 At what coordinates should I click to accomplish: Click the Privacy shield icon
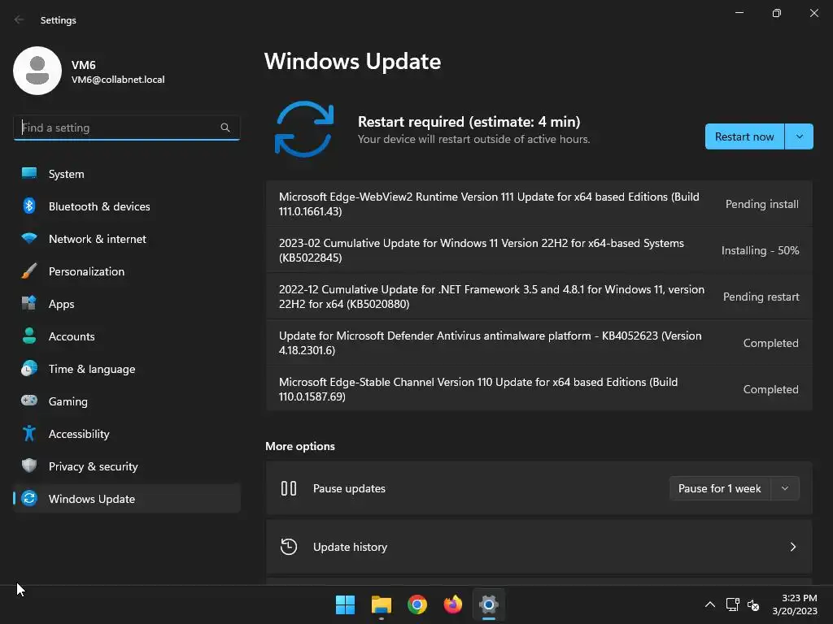pyautogui.click(x=29, y=466)
